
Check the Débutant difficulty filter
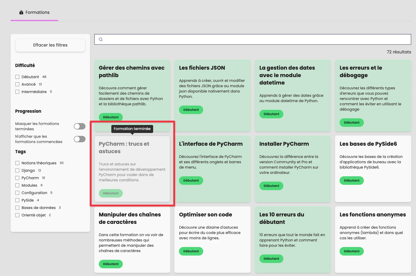(x=17, y=77)
